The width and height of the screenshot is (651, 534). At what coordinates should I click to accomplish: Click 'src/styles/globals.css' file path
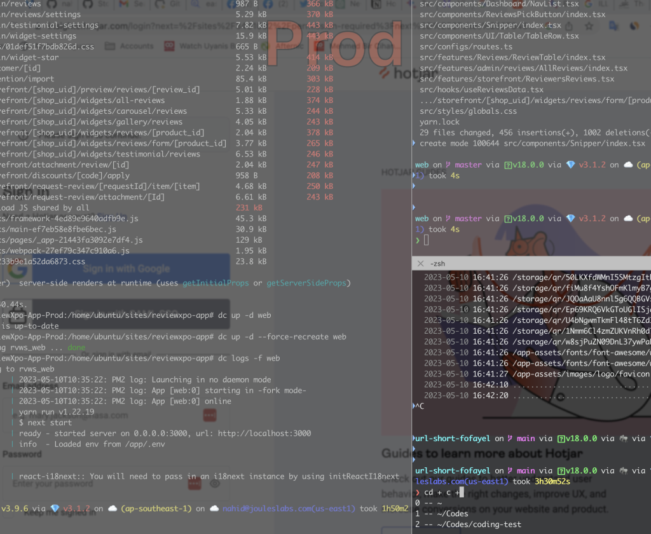468,111
